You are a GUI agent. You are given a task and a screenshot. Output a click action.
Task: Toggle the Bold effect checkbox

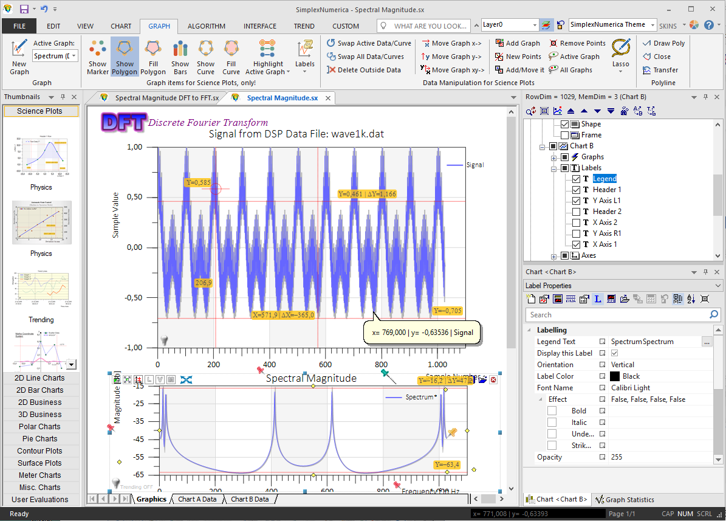coord(552,410)
